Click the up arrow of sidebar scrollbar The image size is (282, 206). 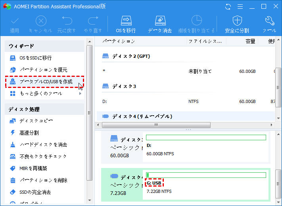90,42
